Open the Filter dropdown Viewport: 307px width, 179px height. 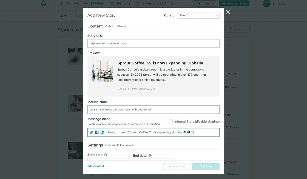click(237, 29)
